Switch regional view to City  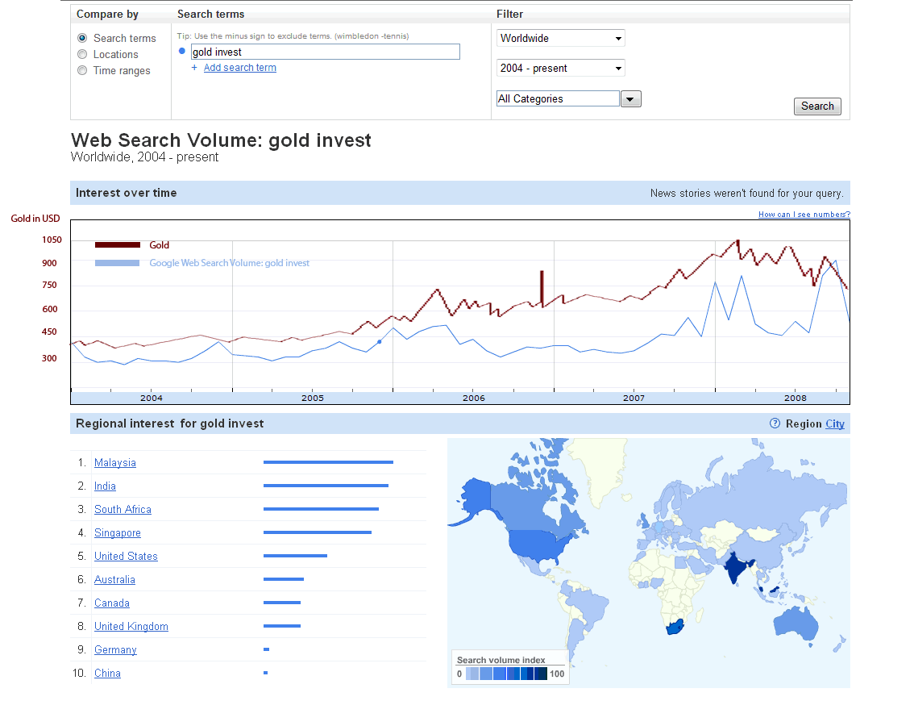coord(834,424)
